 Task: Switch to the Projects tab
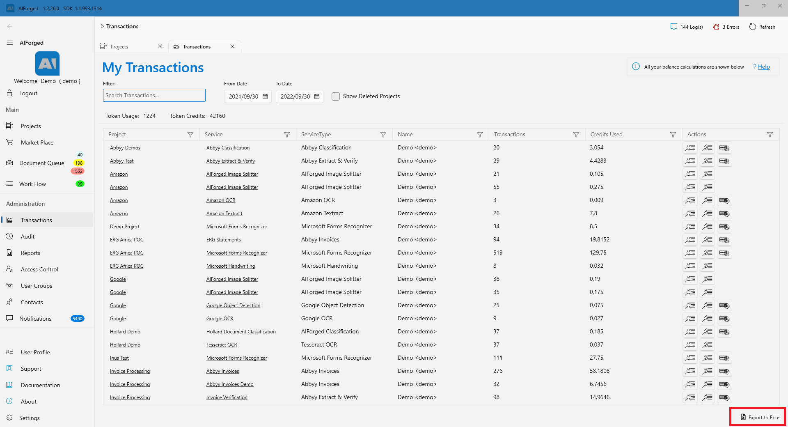click(x=119, y=47)
